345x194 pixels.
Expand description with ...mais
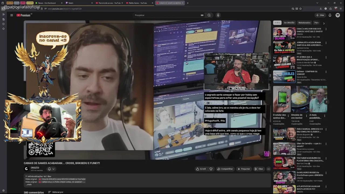29,185
